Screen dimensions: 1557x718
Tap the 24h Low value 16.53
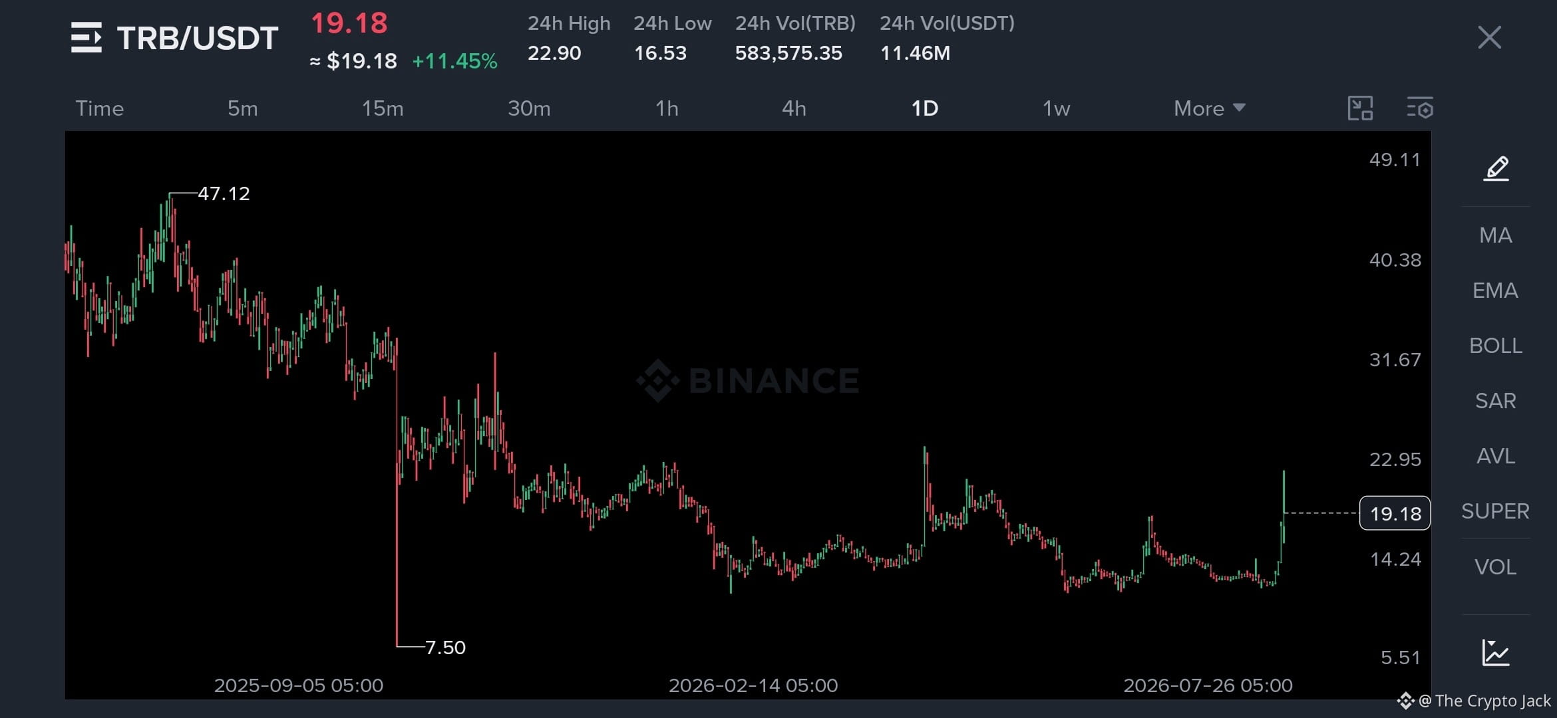[660, 53]
